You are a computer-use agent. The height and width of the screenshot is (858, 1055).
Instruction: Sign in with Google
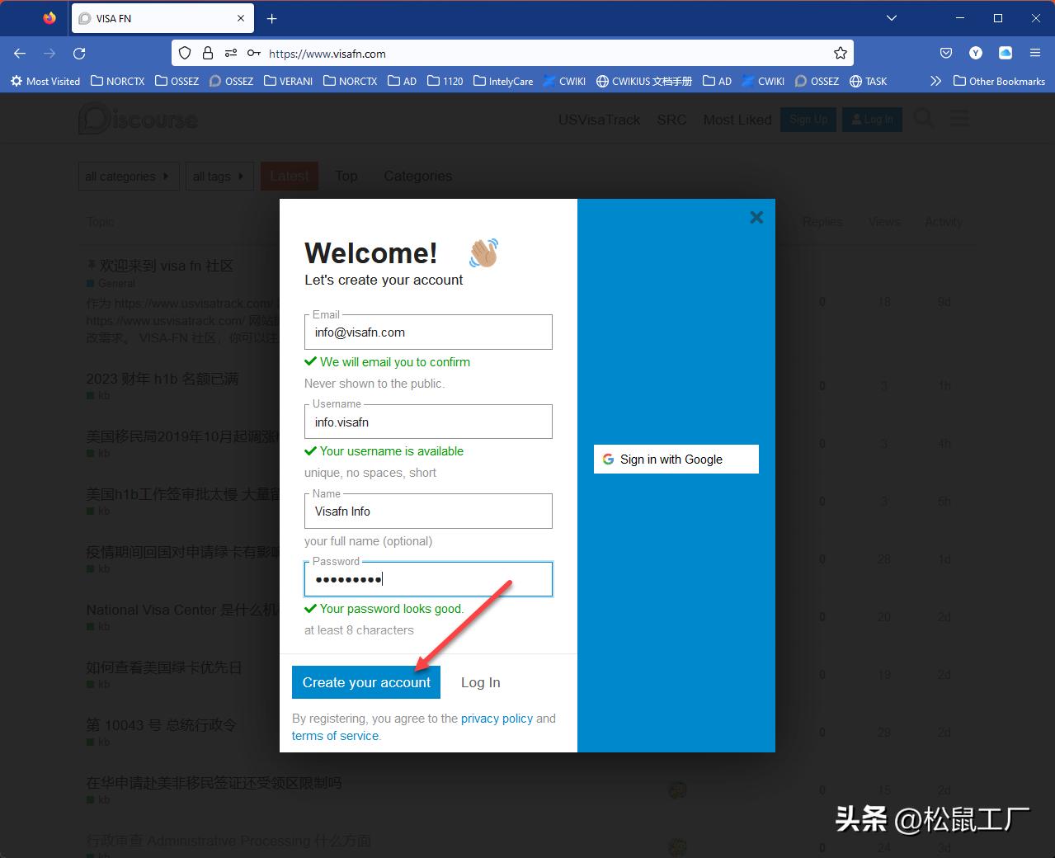pyautogui.click(x=676, y=459)
